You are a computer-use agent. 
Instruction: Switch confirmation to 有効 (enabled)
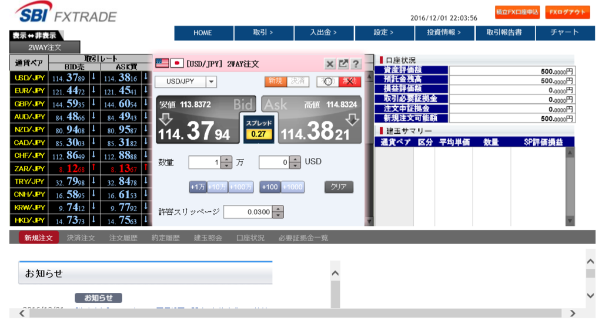[327, 81]
